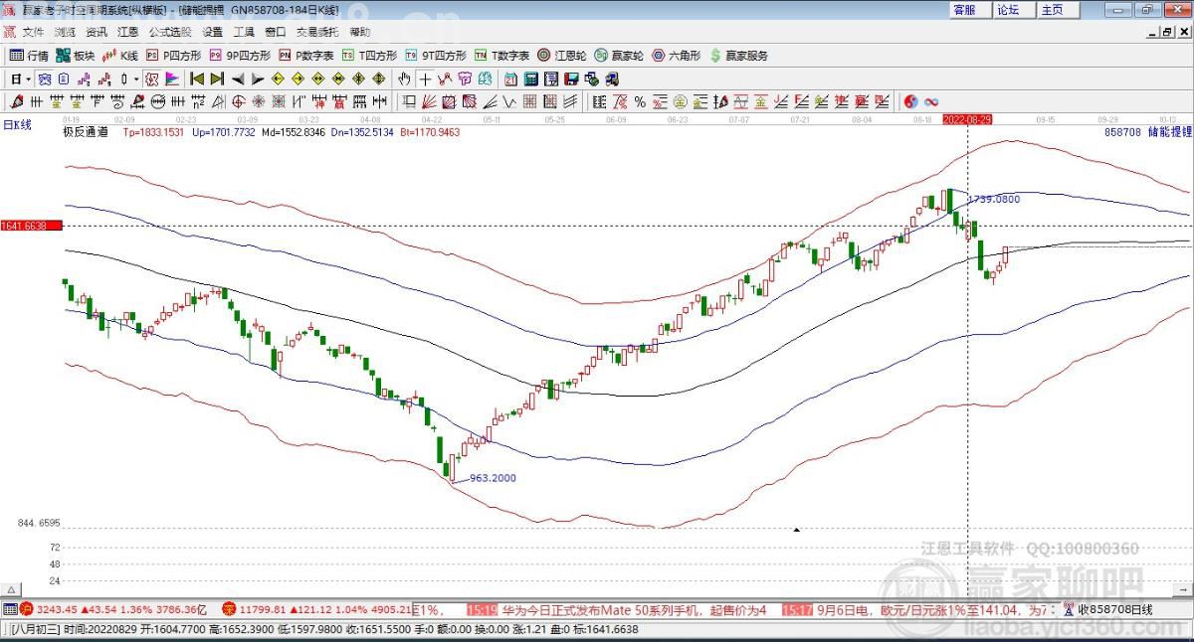Open the 赢家轮 wheel tool
This screenshot has width=1194, height=642.
pyautogui.click(x=619, y=56)
